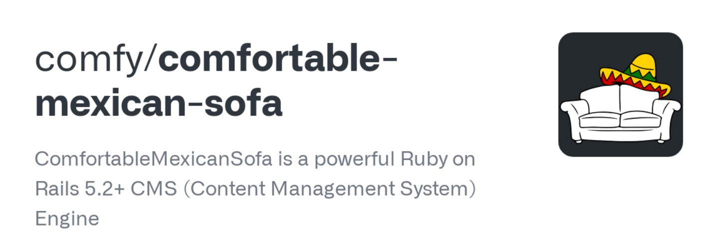Click the dark background of the logo tile

point(579,55)
